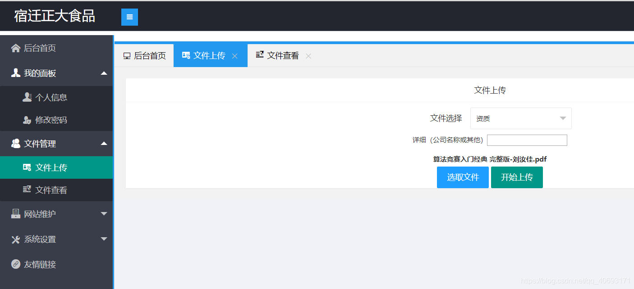Click the computer icon beside 网站维护
The width and height of the screenshot is (634, 289).
(x=16, y=214)
